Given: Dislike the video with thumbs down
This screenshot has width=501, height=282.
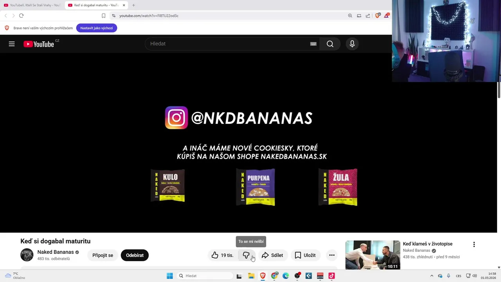Looking at the screenshot, I should click(246, 255).
